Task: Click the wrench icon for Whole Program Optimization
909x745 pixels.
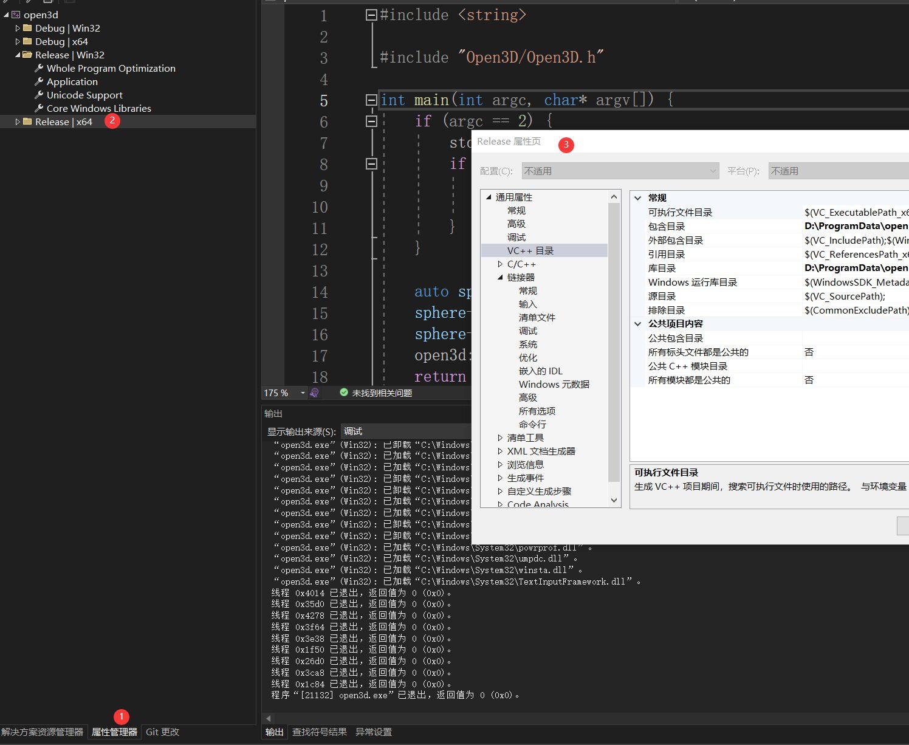Action: 39,68
